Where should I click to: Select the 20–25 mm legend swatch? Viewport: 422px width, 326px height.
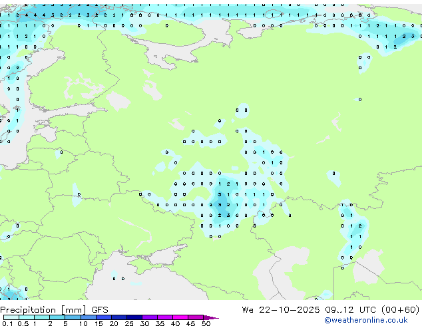(119, 317)
